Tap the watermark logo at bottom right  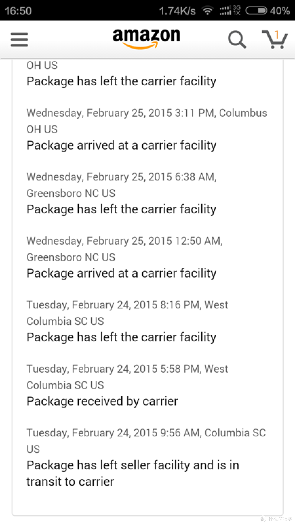point(276,518)
